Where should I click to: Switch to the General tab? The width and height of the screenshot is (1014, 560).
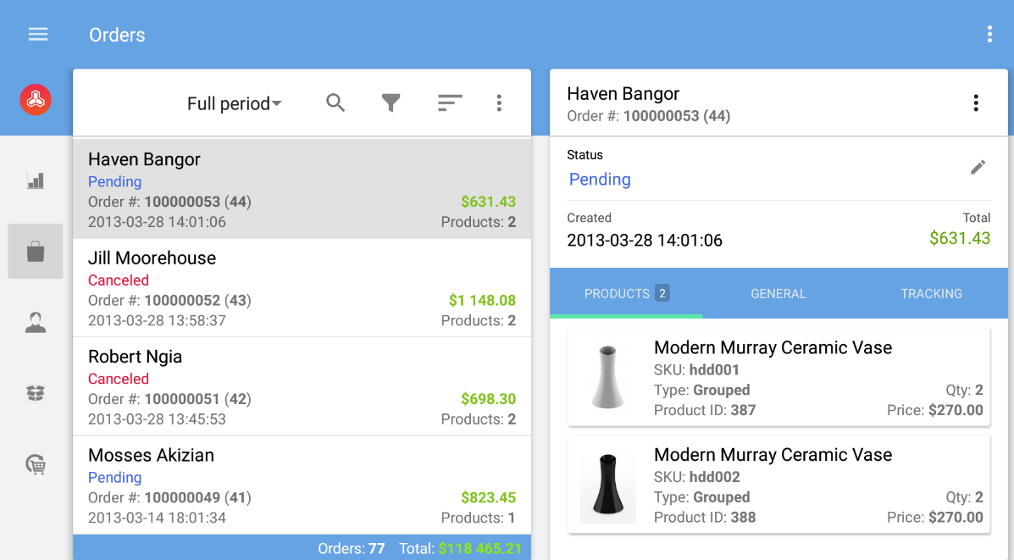(779, 294)
